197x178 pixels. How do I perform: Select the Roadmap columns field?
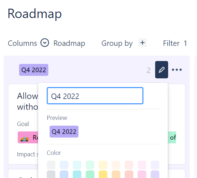(x=69, y=43)
